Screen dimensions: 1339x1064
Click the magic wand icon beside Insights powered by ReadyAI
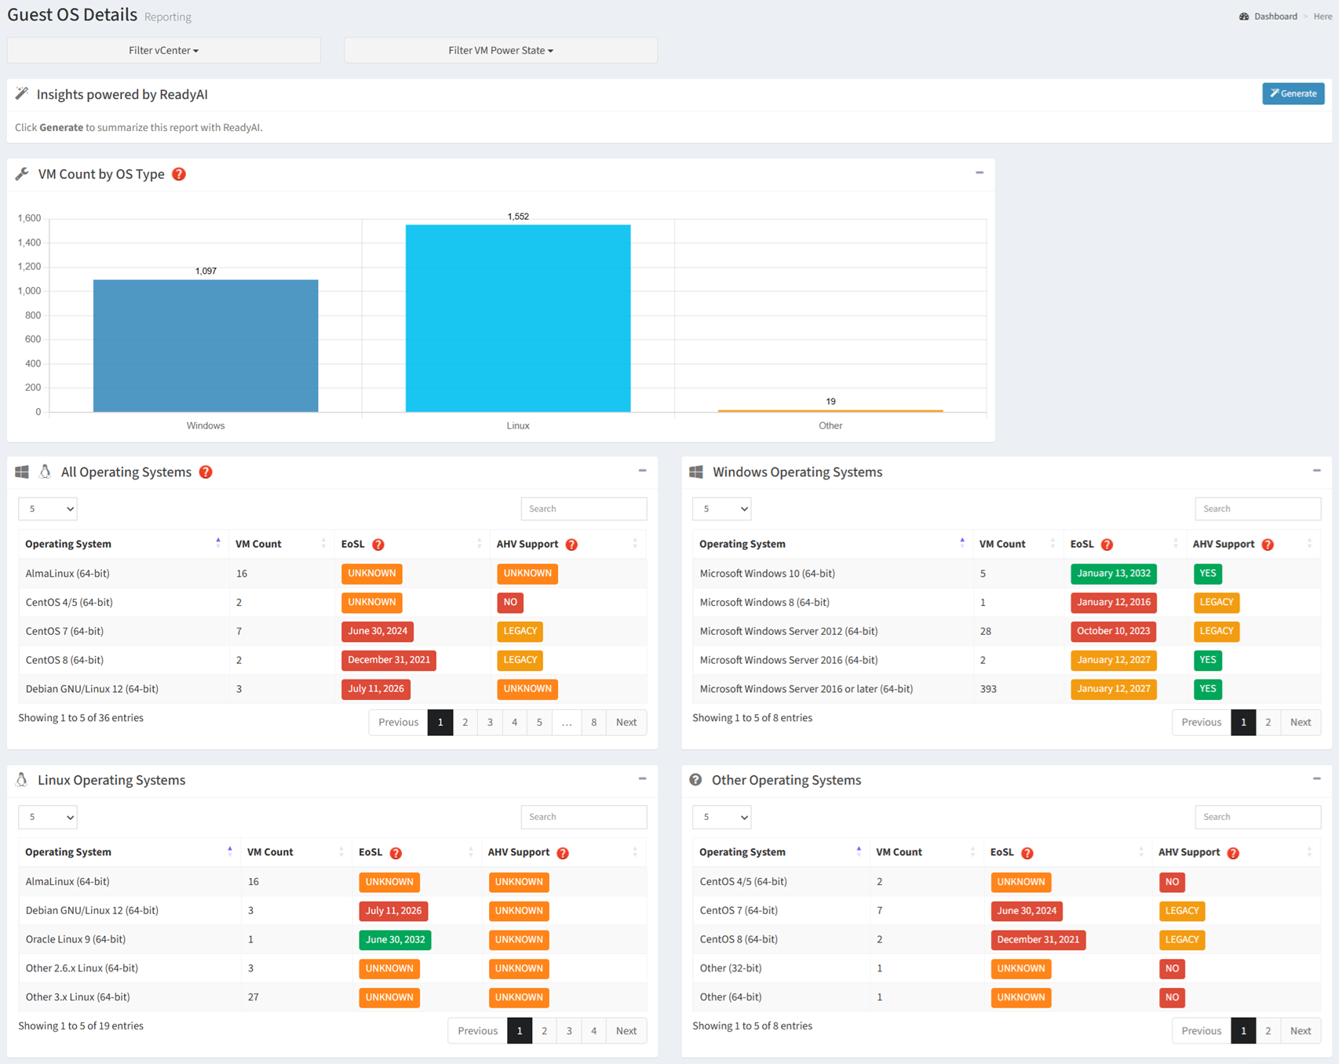[22, 94]
